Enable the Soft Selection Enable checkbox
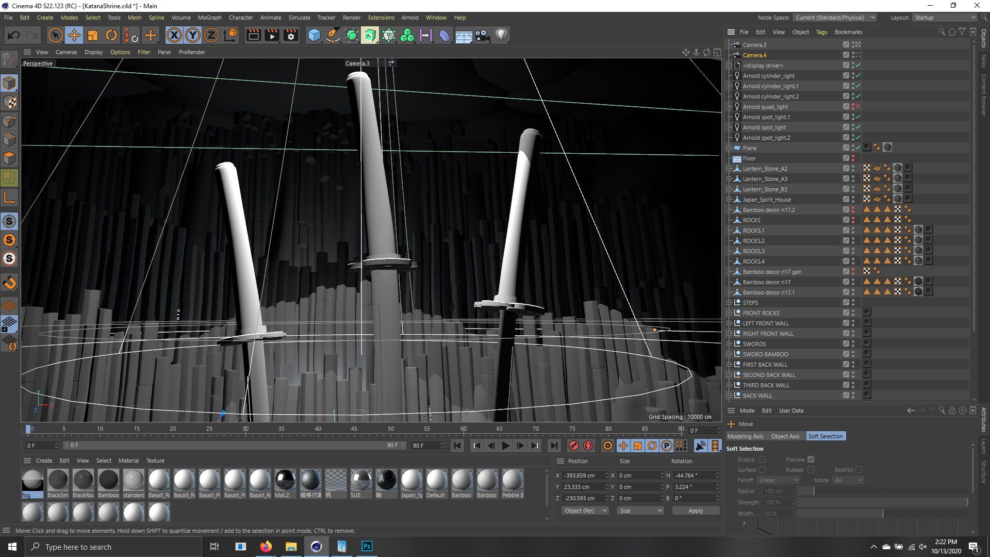The height and width of the screenshot is (557, 990). (762, 460)
